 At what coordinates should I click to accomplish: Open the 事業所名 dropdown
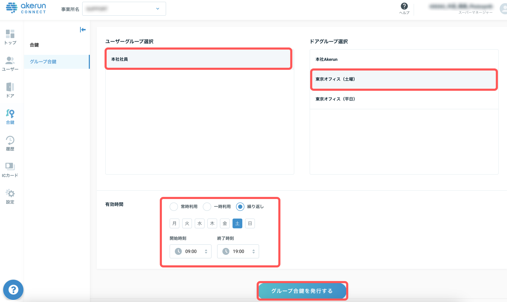(x=124, y=9)
